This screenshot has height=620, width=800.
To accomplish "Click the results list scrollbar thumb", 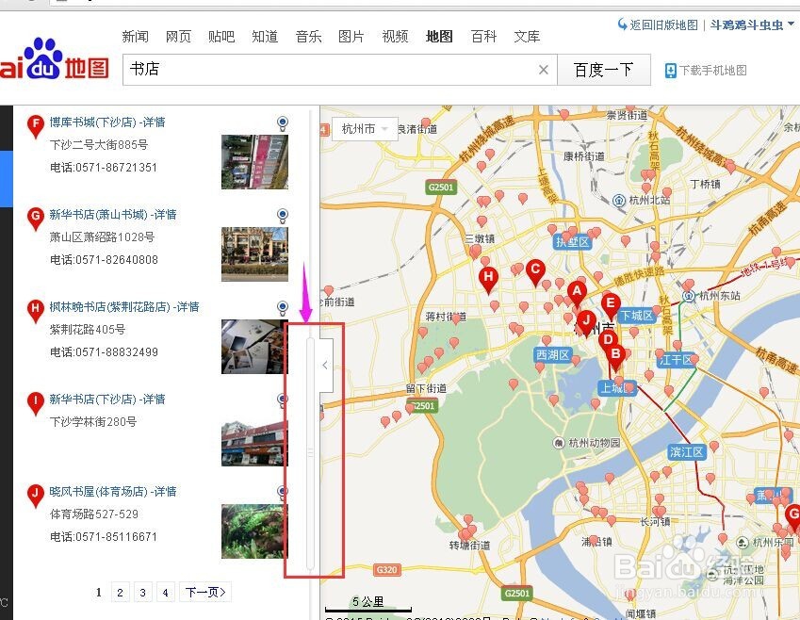I will click(x=310, y=454).
